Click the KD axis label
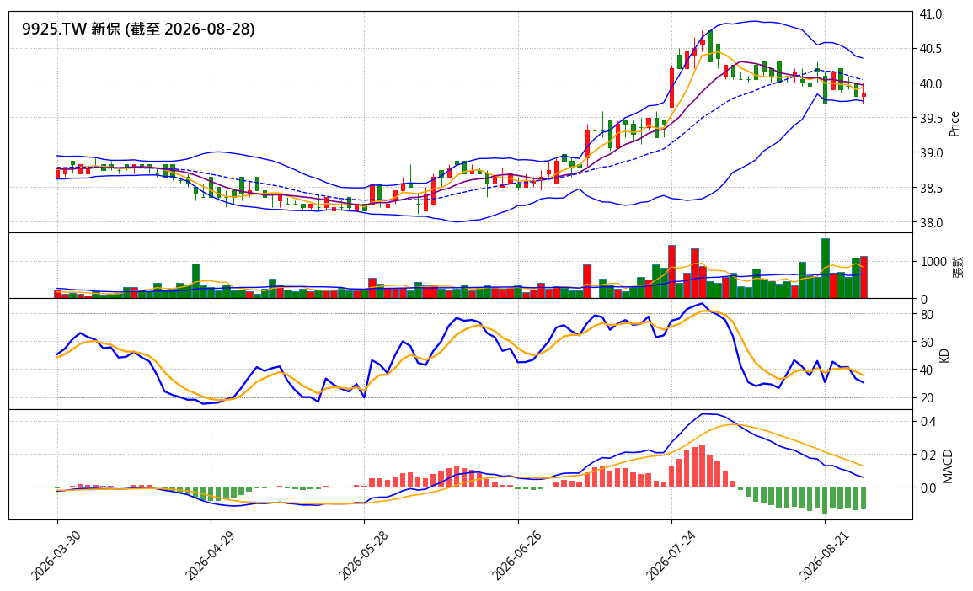 pyautogui.click(x=944, y=354)
